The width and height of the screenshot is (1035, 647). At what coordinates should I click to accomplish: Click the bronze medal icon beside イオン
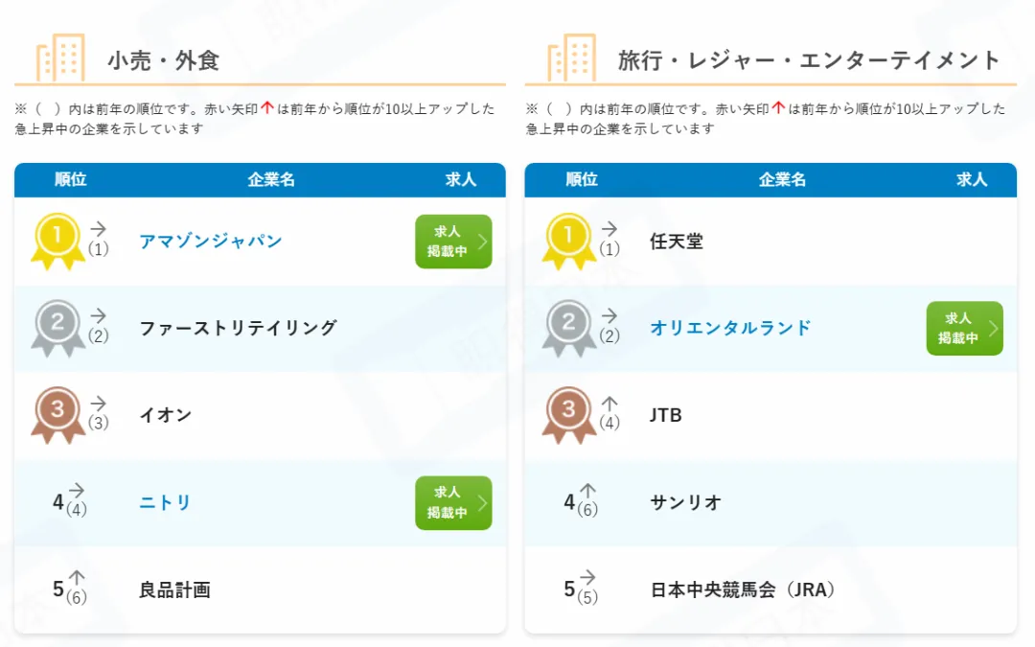tap(57, 415)
